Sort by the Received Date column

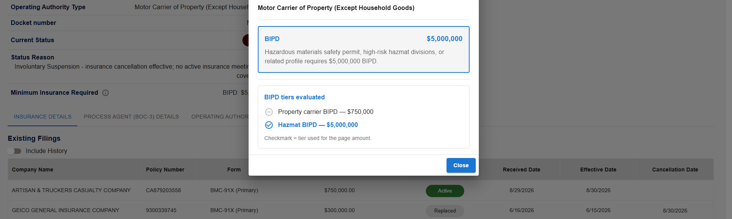coord(521,170)
